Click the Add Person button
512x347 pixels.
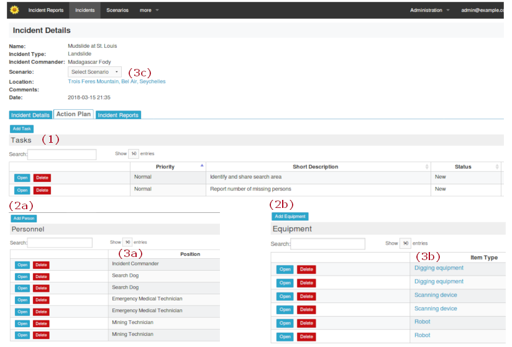24,219
